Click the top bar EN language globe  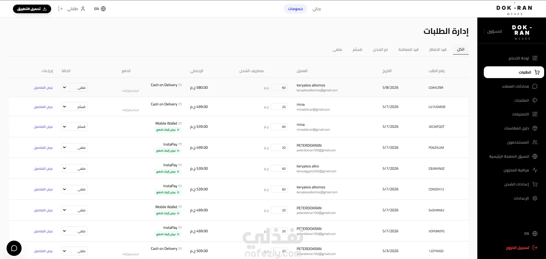tap(103, 9)
